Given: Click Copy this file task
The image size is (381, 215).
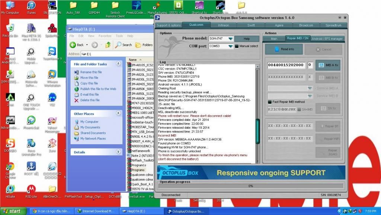Looking at the screenshot, I should tap(89, 83).
